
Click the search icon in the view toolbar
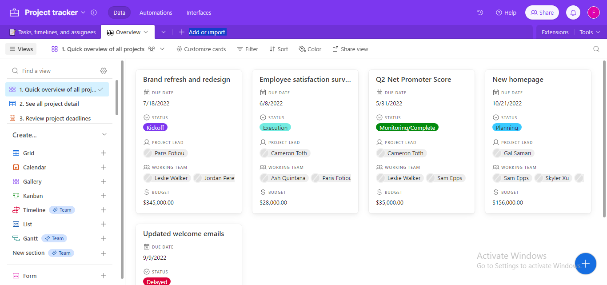(x=596, y=49)
